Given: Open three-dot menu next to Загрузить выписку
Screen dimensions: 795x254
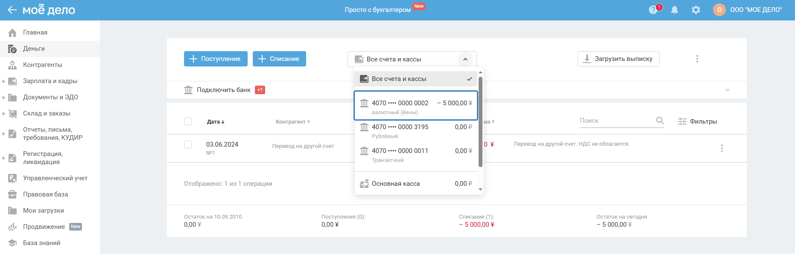Looking at the screenshot, I should [697, 59].
